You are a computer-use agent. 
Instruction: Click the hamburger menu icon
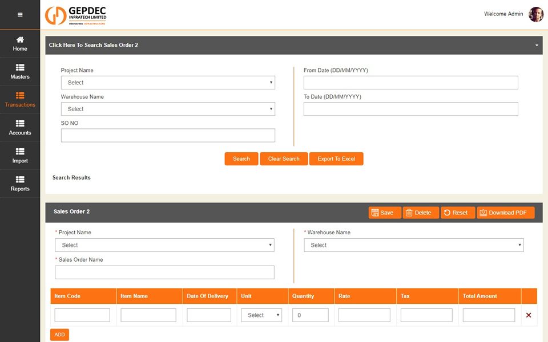[20, 14]
